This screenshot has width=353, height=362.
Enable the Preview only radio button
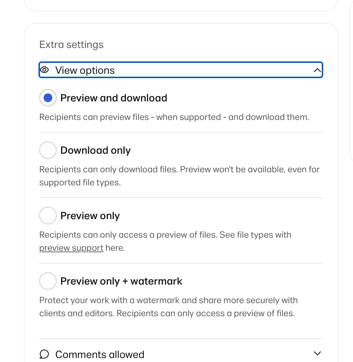pyautogui.click(x=48, y=216)
